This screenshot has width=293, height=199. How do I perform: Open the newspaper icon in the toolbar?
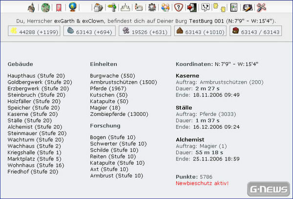(x=233, y=7)
